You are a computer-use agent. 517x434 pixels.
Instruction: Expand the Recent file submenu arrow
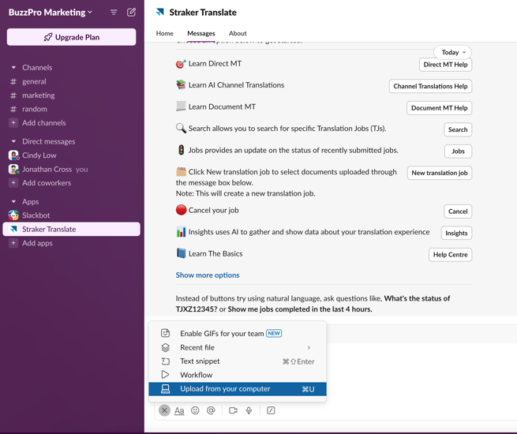click(x=309, y=348)
